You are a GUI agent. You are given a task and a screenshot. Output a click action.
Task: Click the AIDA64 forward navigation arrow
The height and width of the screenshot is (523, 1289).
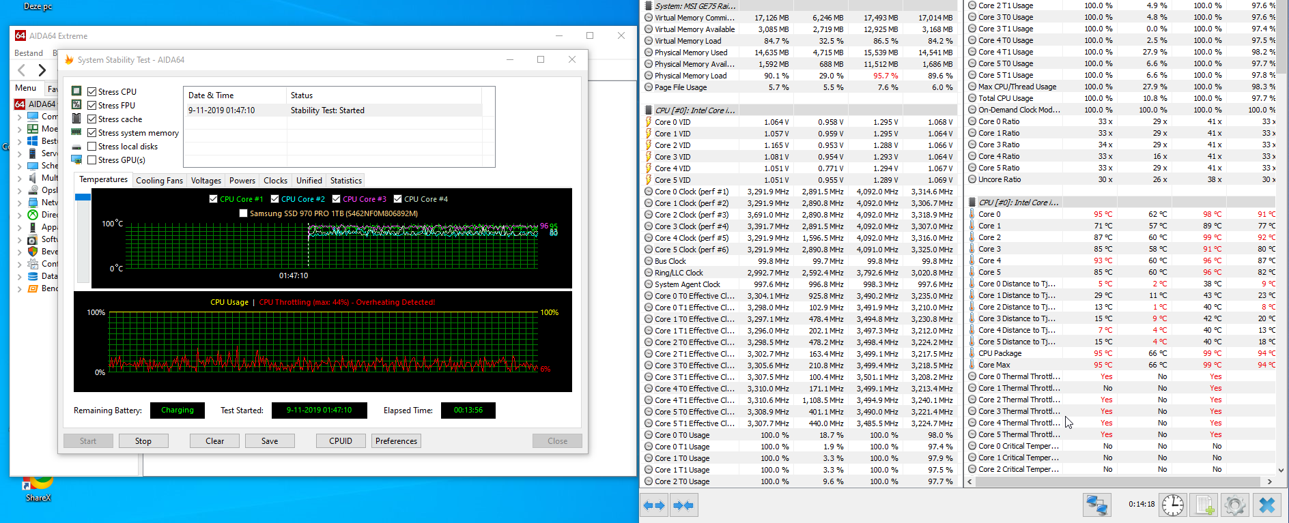click(x=42, y=70)
